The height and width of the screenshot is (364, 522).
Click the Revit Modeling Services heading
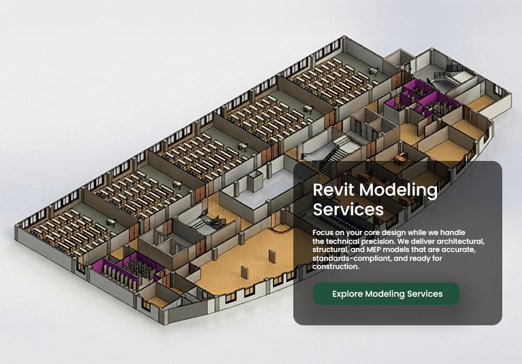point(375,199)
